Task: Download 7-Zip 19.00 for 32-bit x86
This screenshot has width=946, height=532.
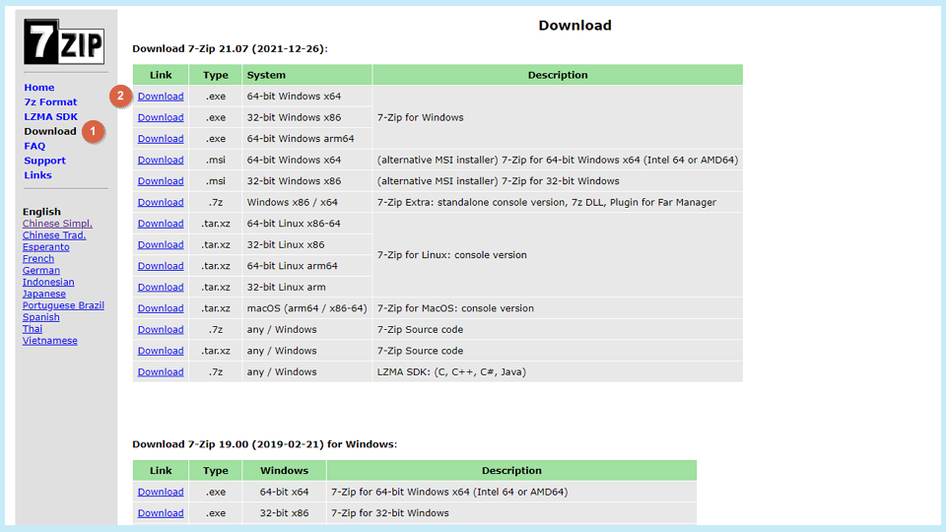Action: [x=161, y=512]
